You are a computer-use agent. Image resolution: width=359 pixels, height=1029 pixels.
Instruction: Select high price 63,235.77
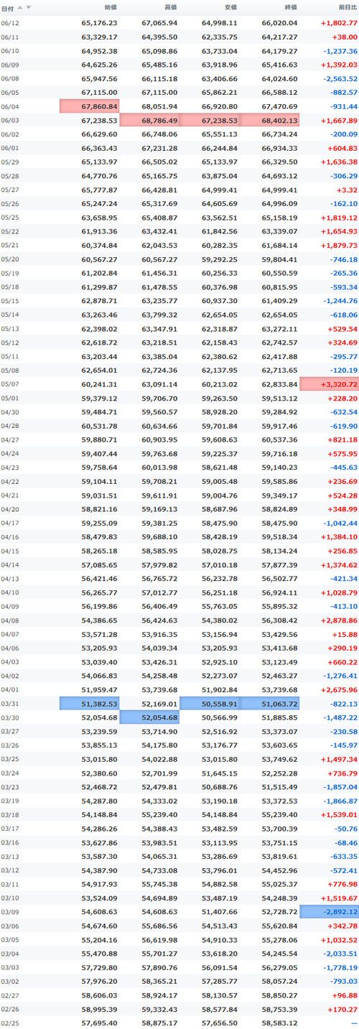(159, 301)
